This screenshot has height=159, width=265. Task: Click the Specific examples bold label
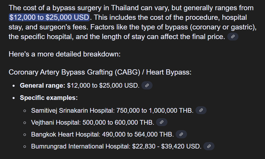pyautogui.click(x=49, y=98)
